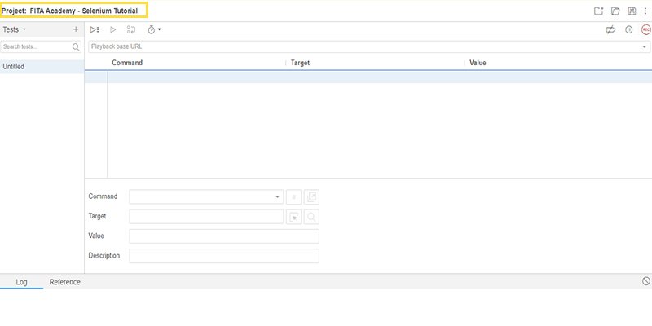The width and height of the screenshot is (652, 326).
Task: Click the Command column header
Action: point(127,63)
